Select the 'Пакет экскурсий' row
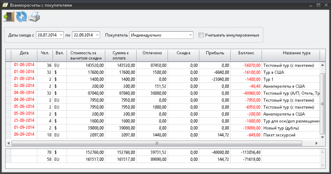Screen dimensions: 331x174 163,135
